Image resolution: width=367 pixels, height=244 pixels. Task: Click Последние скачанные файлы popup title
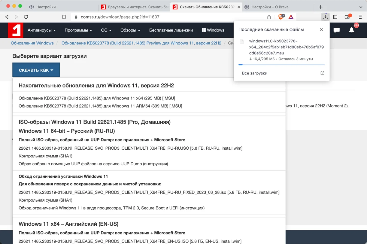pyautogui.click(x=271, y=29)
